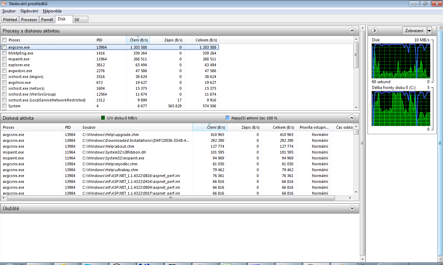Click the main pane bottom scroll arrow
443x265 pixels.
[363, 258]
